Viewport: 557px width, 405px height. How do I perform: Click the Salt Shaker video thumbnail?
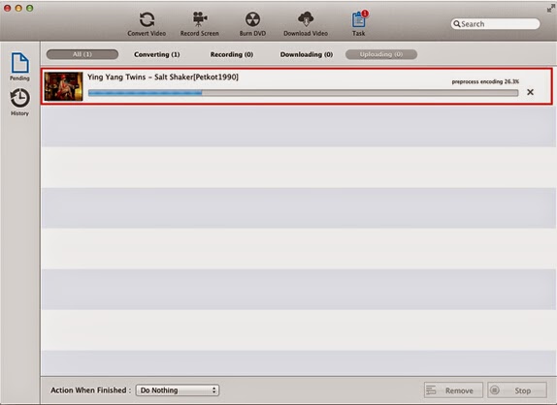coord(64,86)
